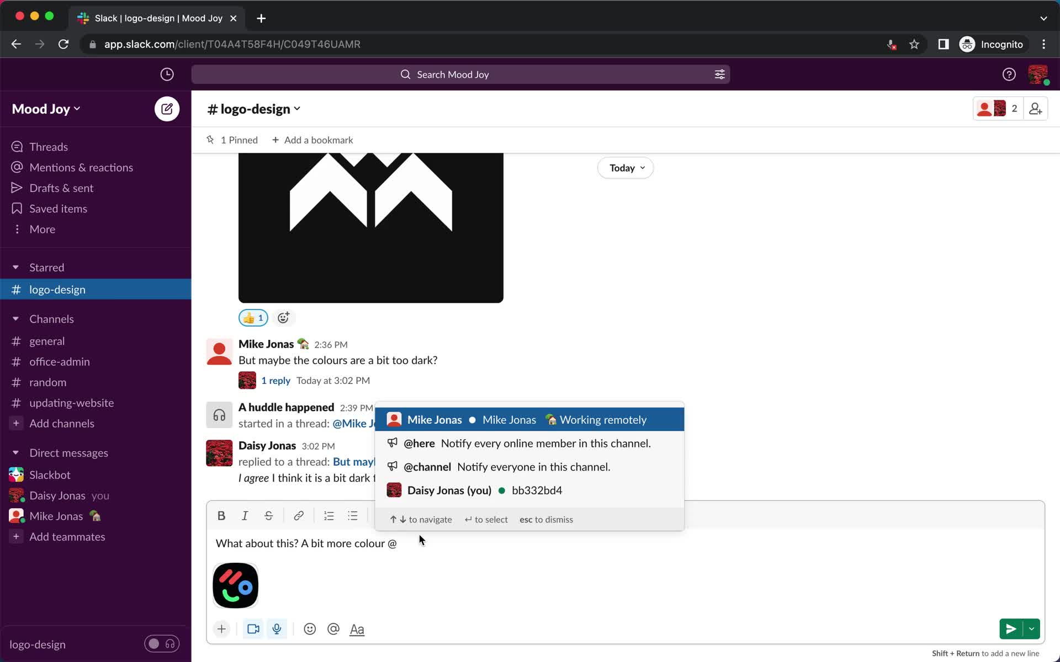Open Mike Jonas direct message
1060x662 pixels.
(96, 516)
